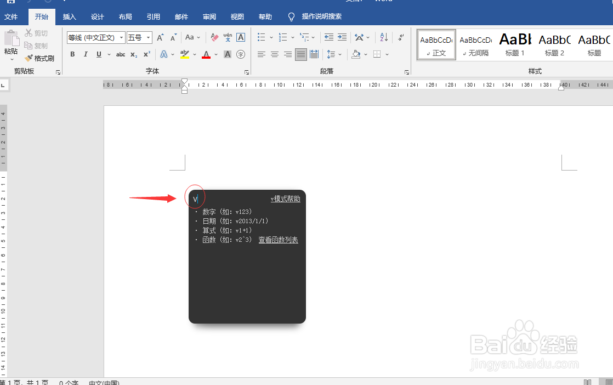Toggle italic formatting
The height and width of the screenshot is (385, 613).
point(86,54)
